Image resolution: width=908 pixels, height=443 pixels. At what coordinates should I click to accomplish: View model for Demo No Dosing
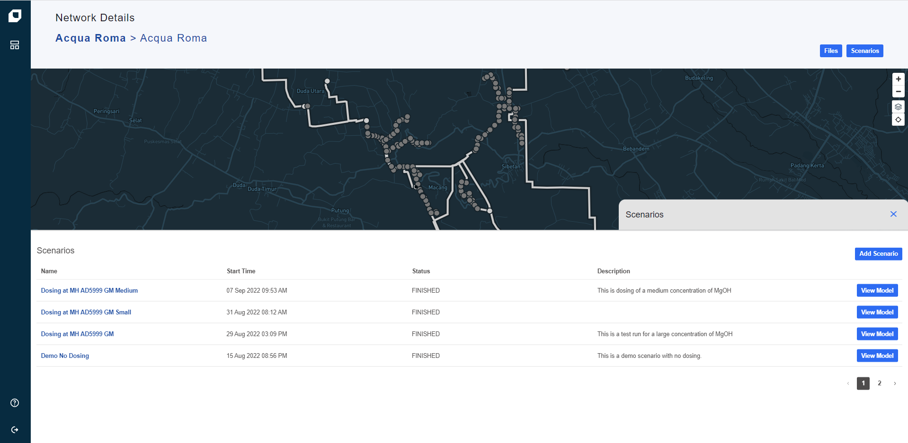coord(877,356)
